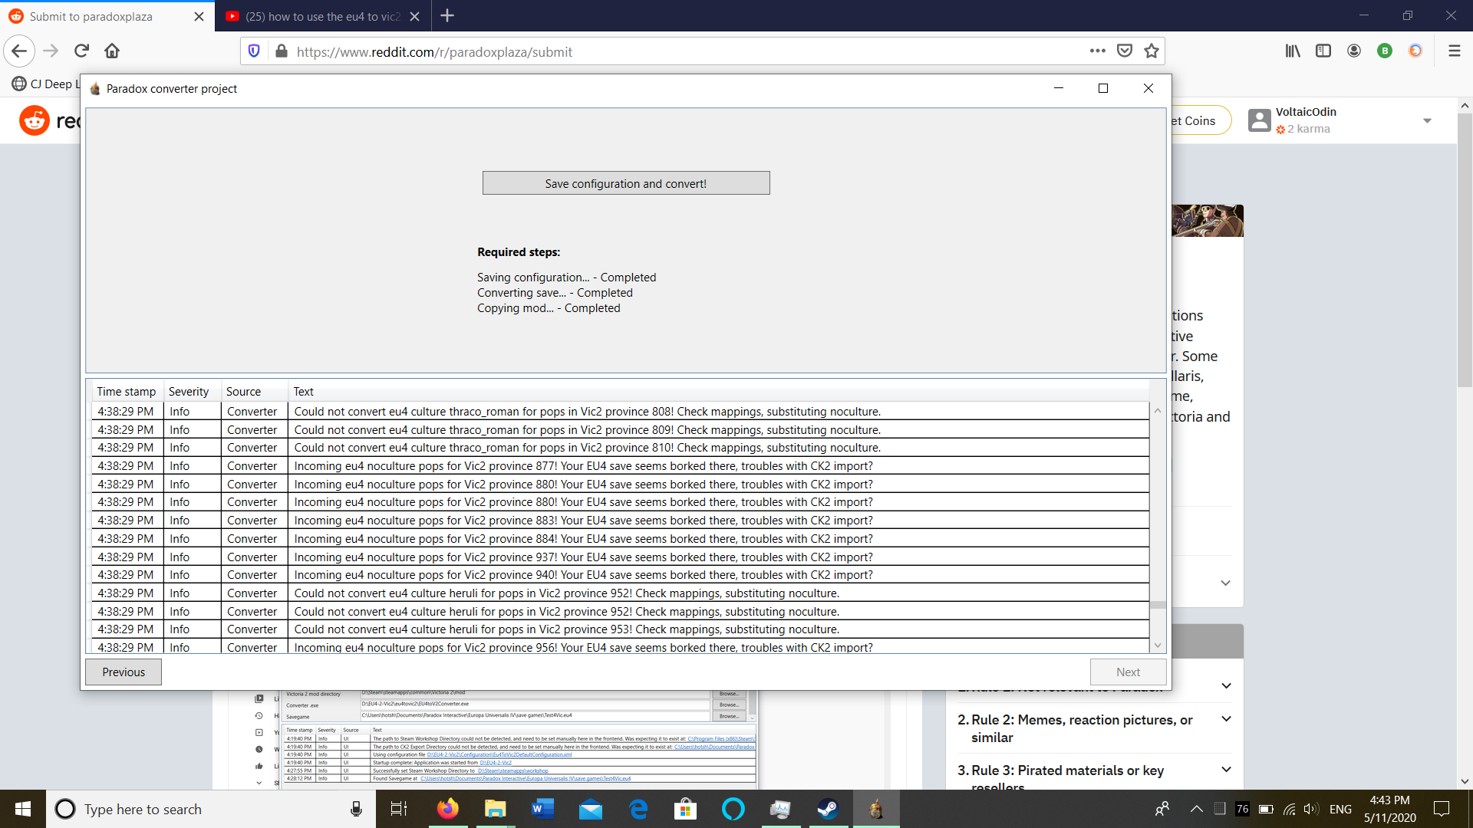Switch ENG input language indicator
1473x828 pixels.
coord(1340,809)
